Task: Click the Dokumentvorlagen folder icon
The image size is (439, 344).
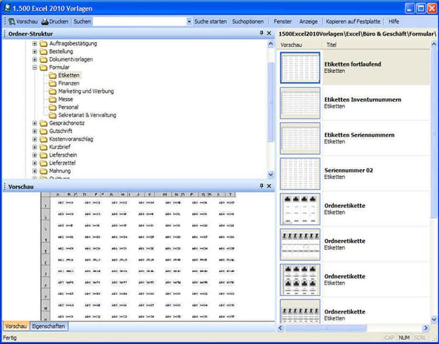Action: [43, 59]
